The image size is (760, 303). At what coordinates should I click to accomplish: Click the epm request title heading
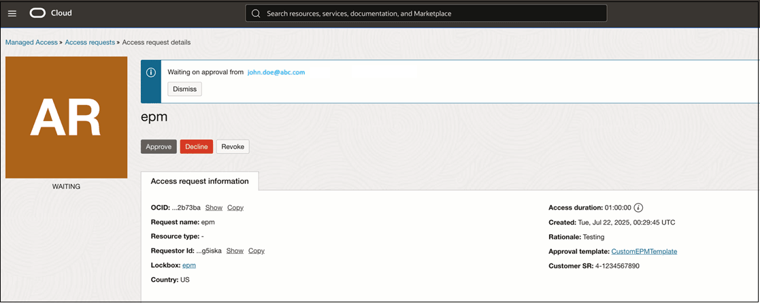click(154, 117)
